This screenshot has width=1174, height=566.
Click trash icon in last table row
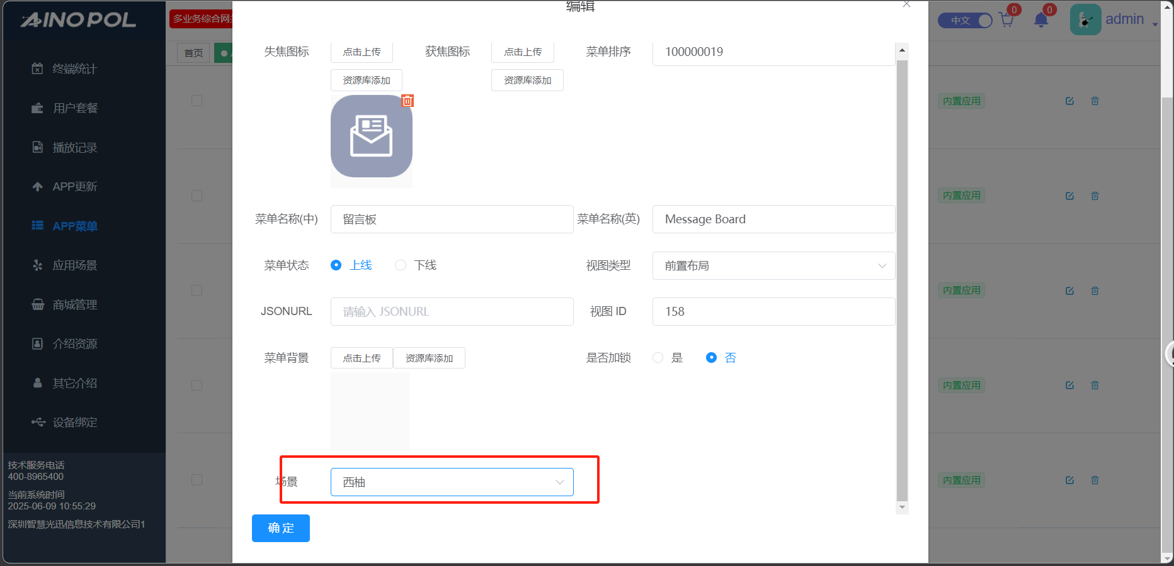pos(1095,480)
